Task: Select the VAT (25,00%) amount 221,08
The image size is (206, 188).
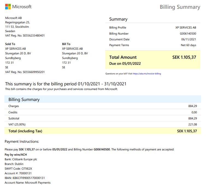Action: [x=192, y=125]
